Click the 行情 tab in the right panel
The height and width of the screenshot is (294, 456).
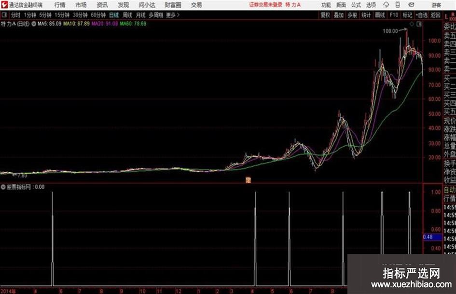(x=450, y=198)
